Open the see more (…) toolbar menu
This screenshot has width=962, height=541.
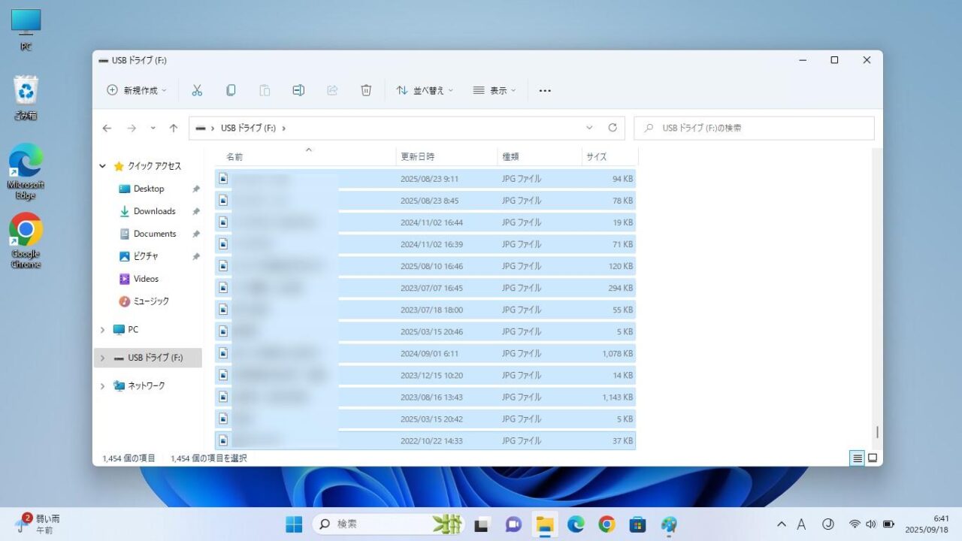point(545,90)
